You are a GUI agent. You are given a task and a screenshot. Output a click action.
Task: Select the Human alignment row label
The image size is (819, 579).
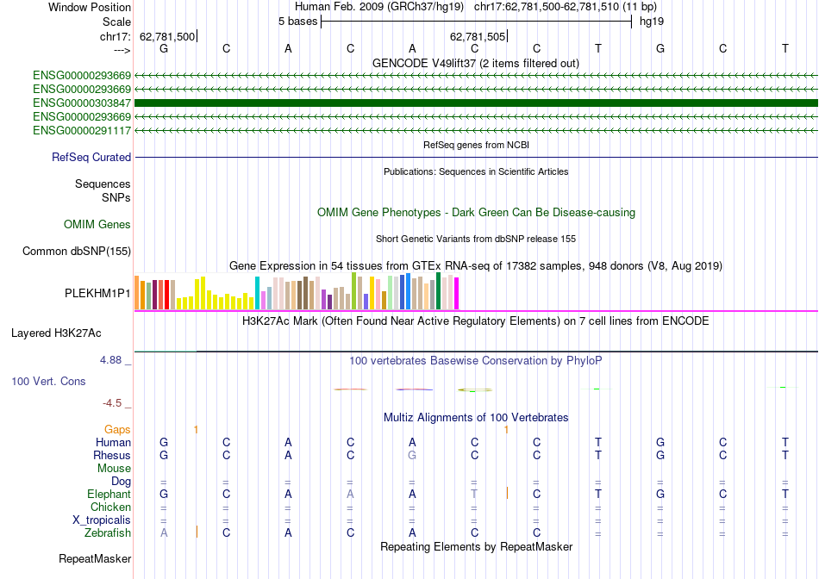(x=113, y=442)
